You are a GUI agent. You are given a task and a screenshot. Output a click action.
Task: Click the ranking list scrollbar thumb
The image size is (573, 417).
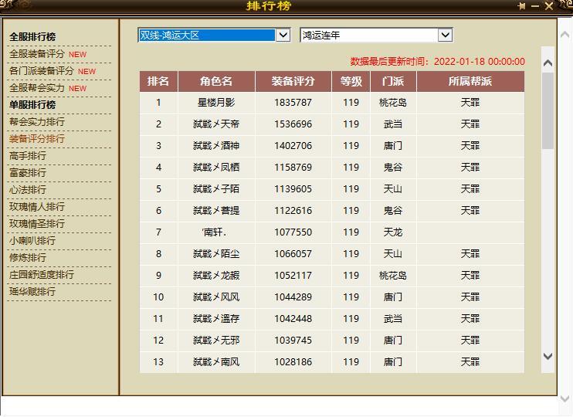pos(548,110)
